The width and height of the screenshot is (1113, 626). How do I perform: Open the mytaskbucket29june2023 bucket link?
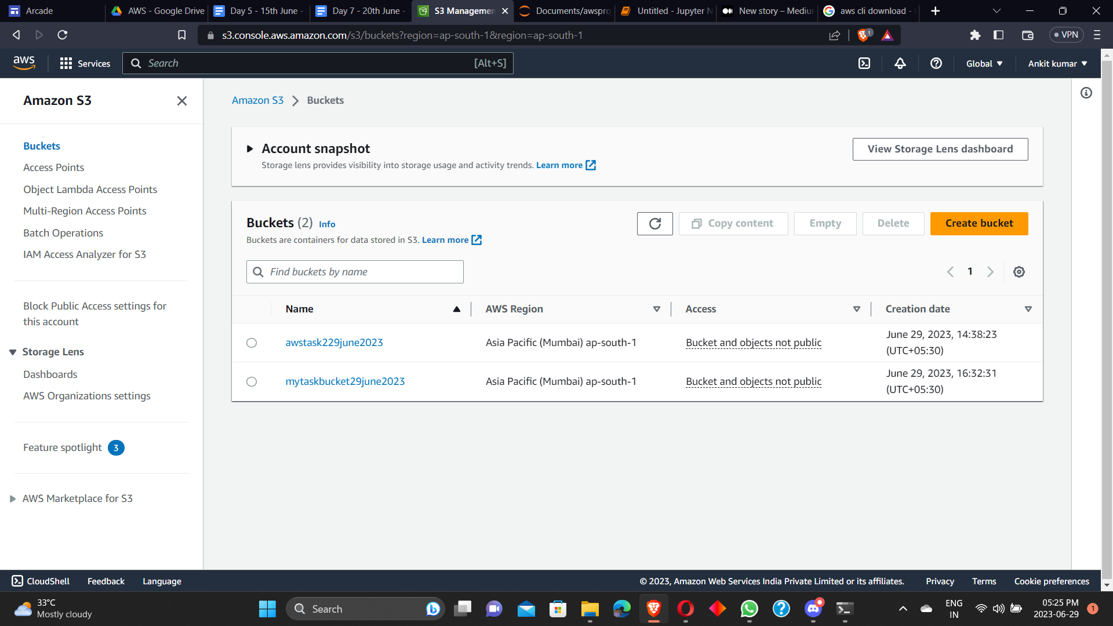pyautogui.click(x=345, y=381)
